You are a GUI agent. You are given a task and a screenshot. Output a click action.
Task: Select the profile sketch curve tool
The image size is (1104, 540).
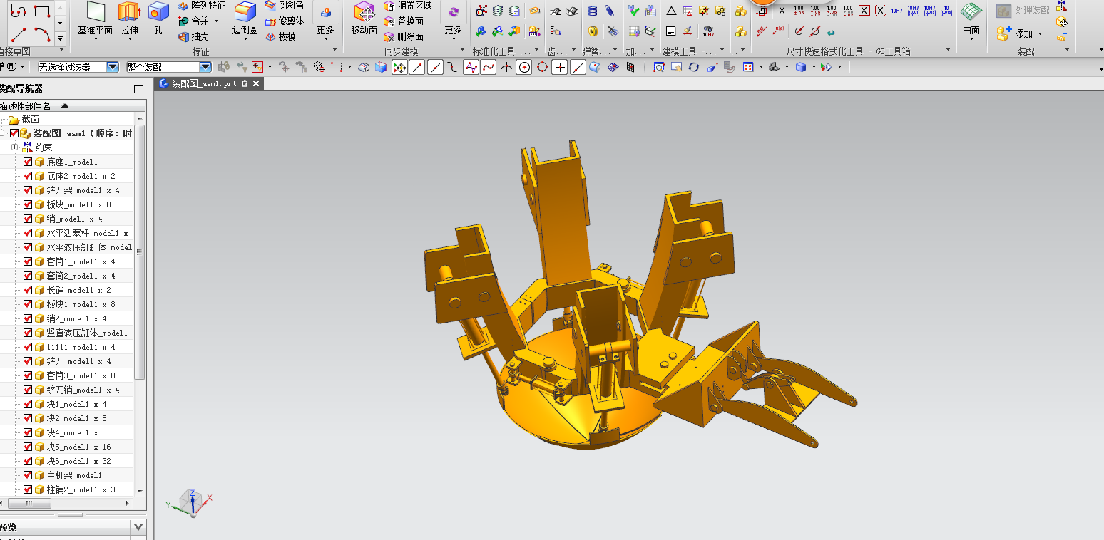pos(19,11)
